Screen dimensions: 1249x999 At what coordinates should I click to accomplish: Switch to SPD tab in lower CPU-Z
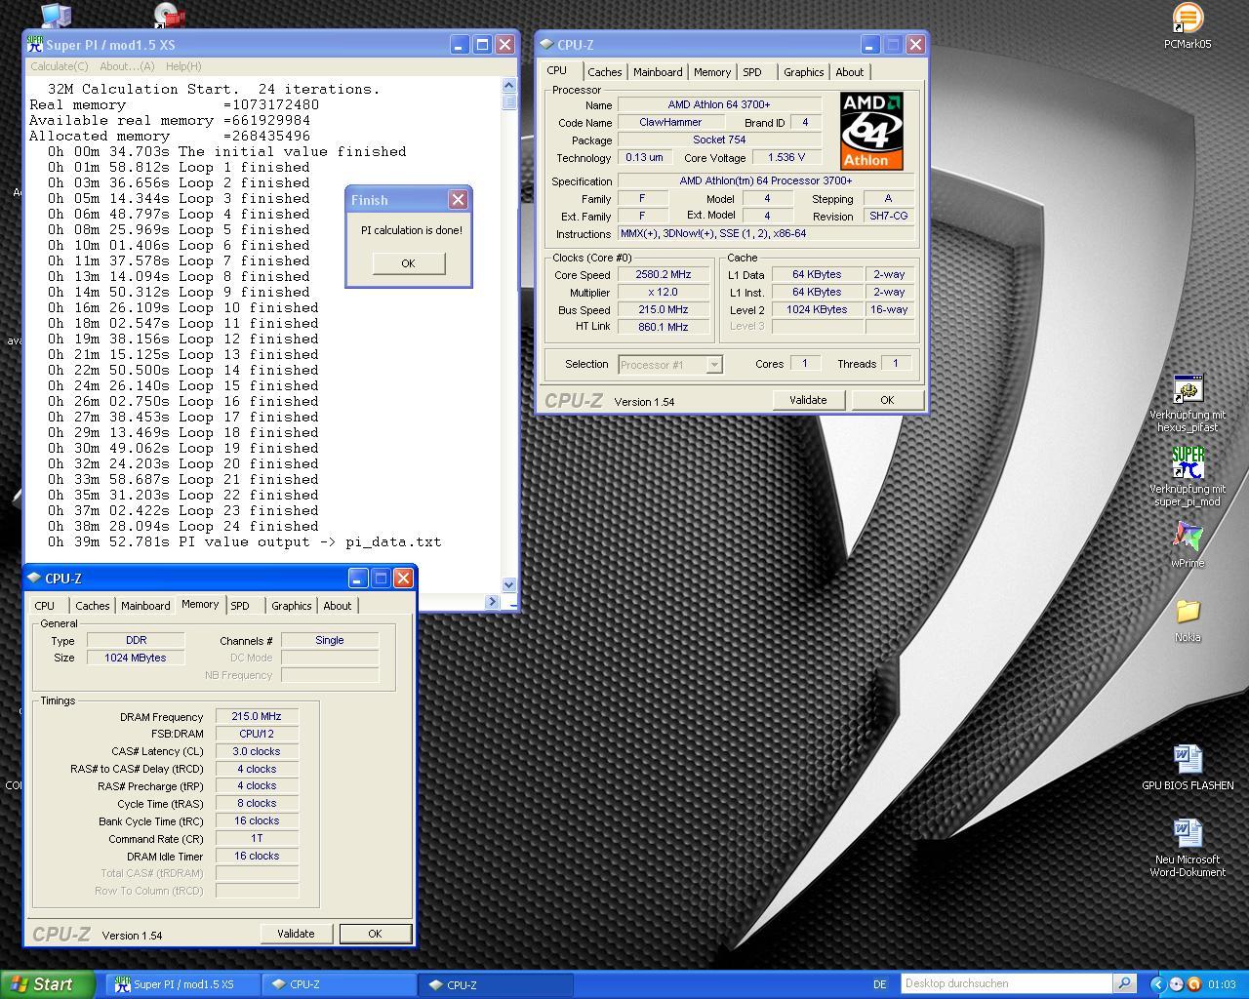(240, 606)
